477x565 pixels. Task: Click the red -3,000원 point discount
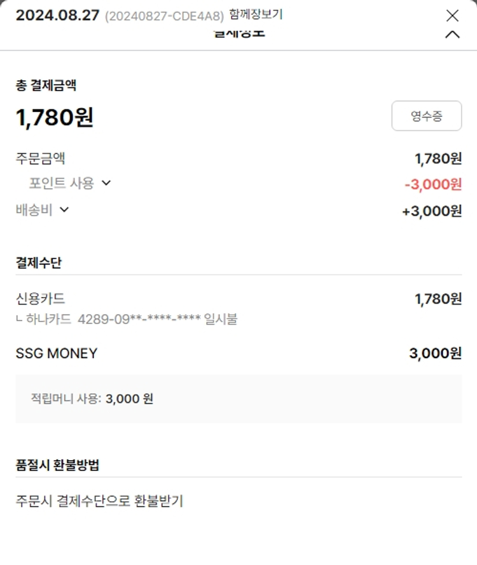click(x=433, y=185)
